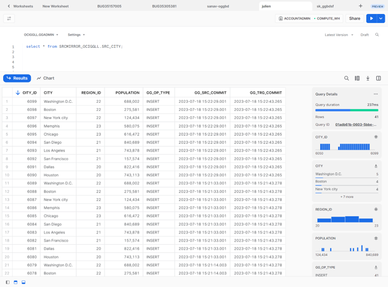Viewport: 388px width, 287px height.
Task: Sort by the CITY_ID column header
Action: [x=29, y=93]
